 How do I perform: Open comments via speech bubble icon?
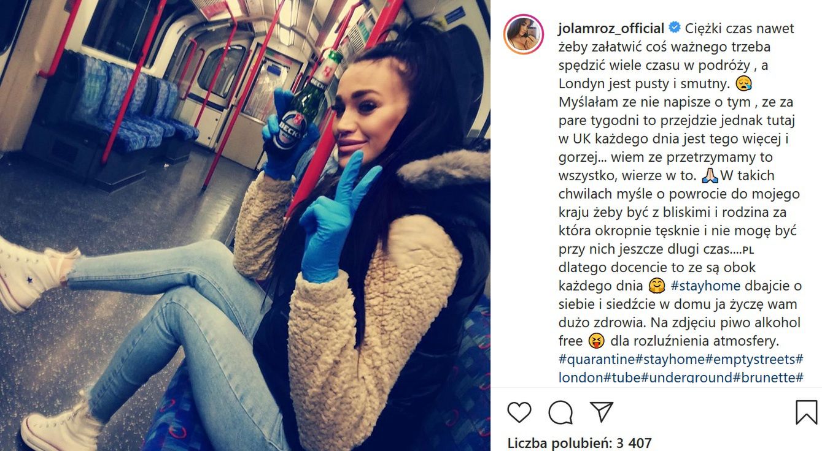tap(560, 412)
